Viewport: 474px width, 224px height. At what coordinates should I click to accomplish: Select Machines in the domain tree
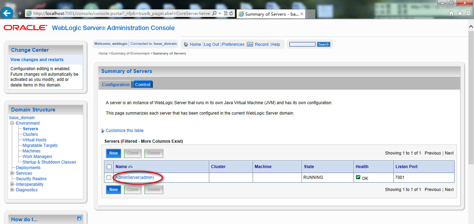coord(32,151)
